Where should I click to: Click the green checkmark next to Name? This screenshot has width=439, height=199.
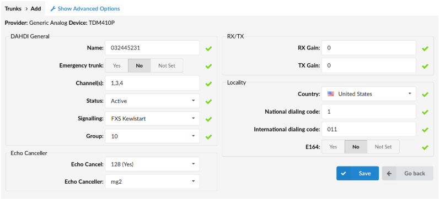tap(208, 48)
